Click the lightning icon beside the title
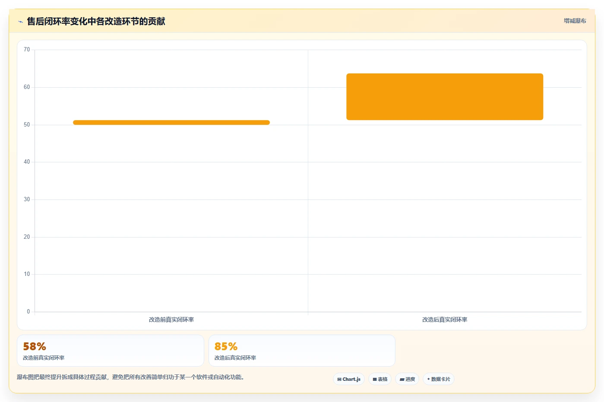 pos(20,22)
